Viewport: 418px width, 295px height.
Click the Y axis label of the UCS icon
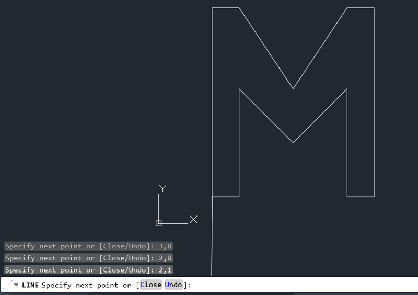(x=162, y=188)
